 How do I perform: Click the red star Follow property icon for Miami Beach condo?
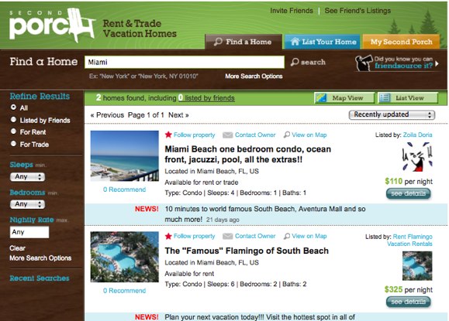coord(168,135)
